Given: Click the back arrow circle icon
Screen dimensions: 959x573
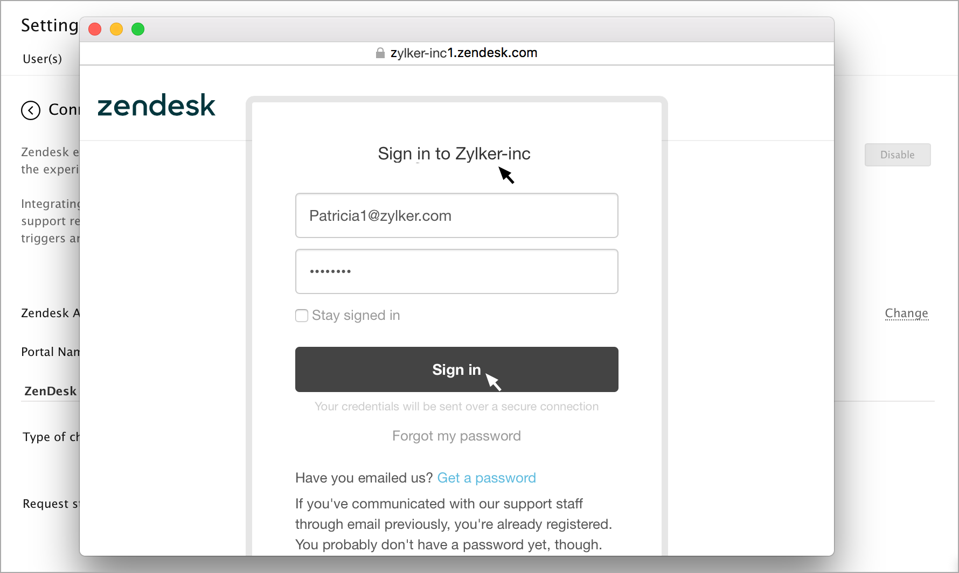Looking at the screenshot, I should (x=31, y=110).
